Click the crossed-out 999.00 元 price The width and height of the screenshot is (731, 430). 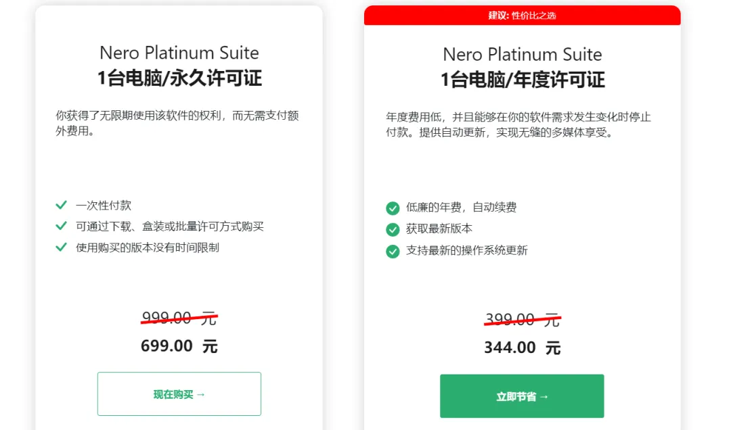179,318
